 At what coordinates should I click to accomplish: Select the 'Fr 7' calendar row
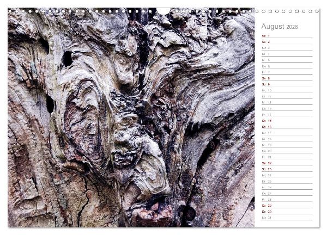coord(287,72)
